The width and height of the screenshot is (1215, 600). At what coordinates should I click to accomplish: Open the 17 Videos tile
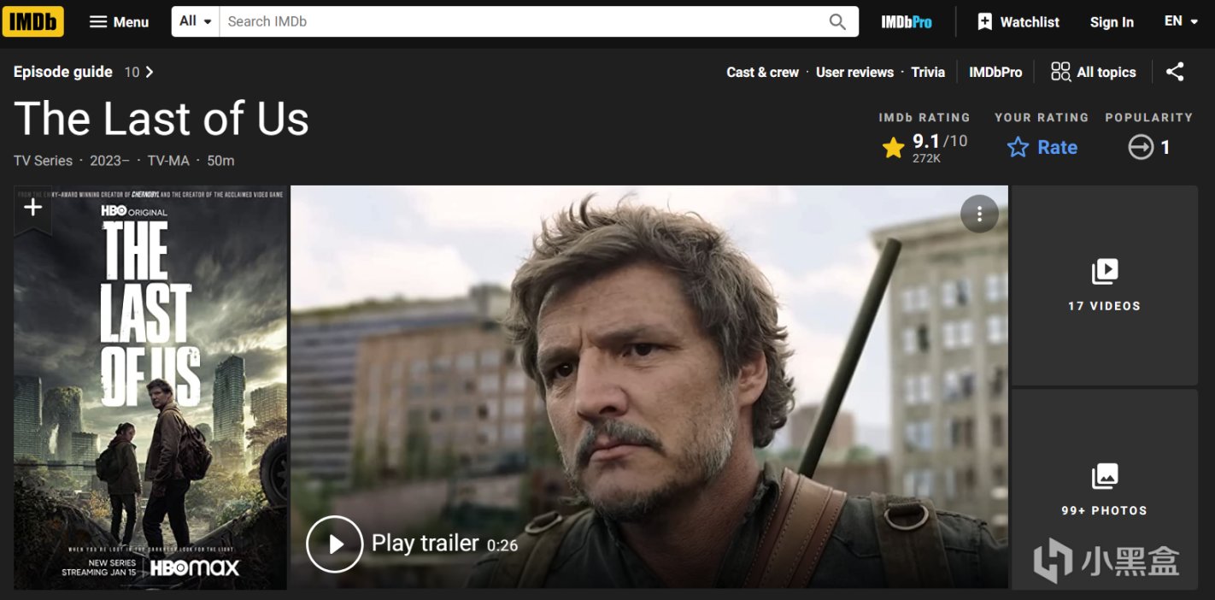[1104, 285]
